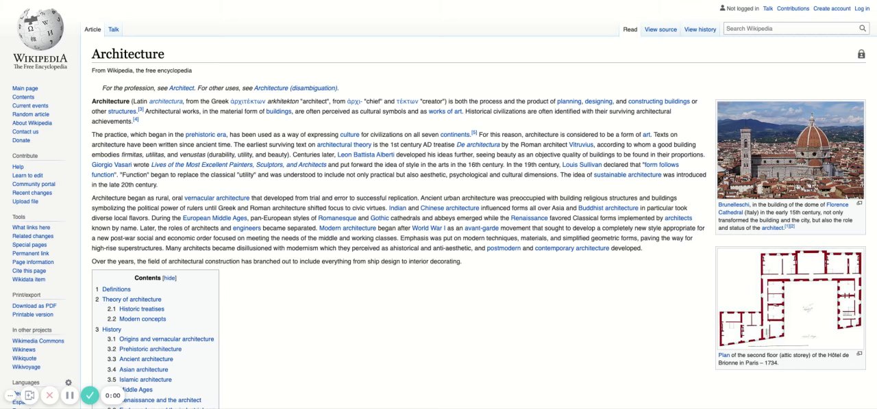
Task: Jump to Theory of architecture in Contents
Action: pos(132,299)
